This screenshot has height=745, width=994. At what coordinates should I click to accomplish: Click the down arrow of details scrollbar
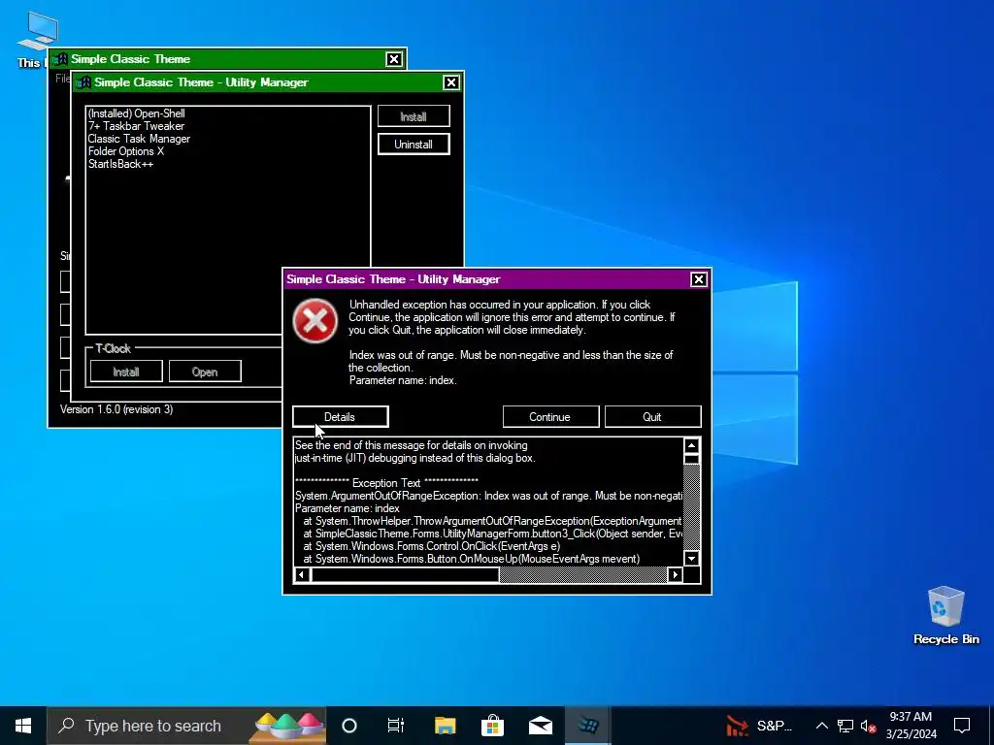pyautogui.click(x=691, y=558)
